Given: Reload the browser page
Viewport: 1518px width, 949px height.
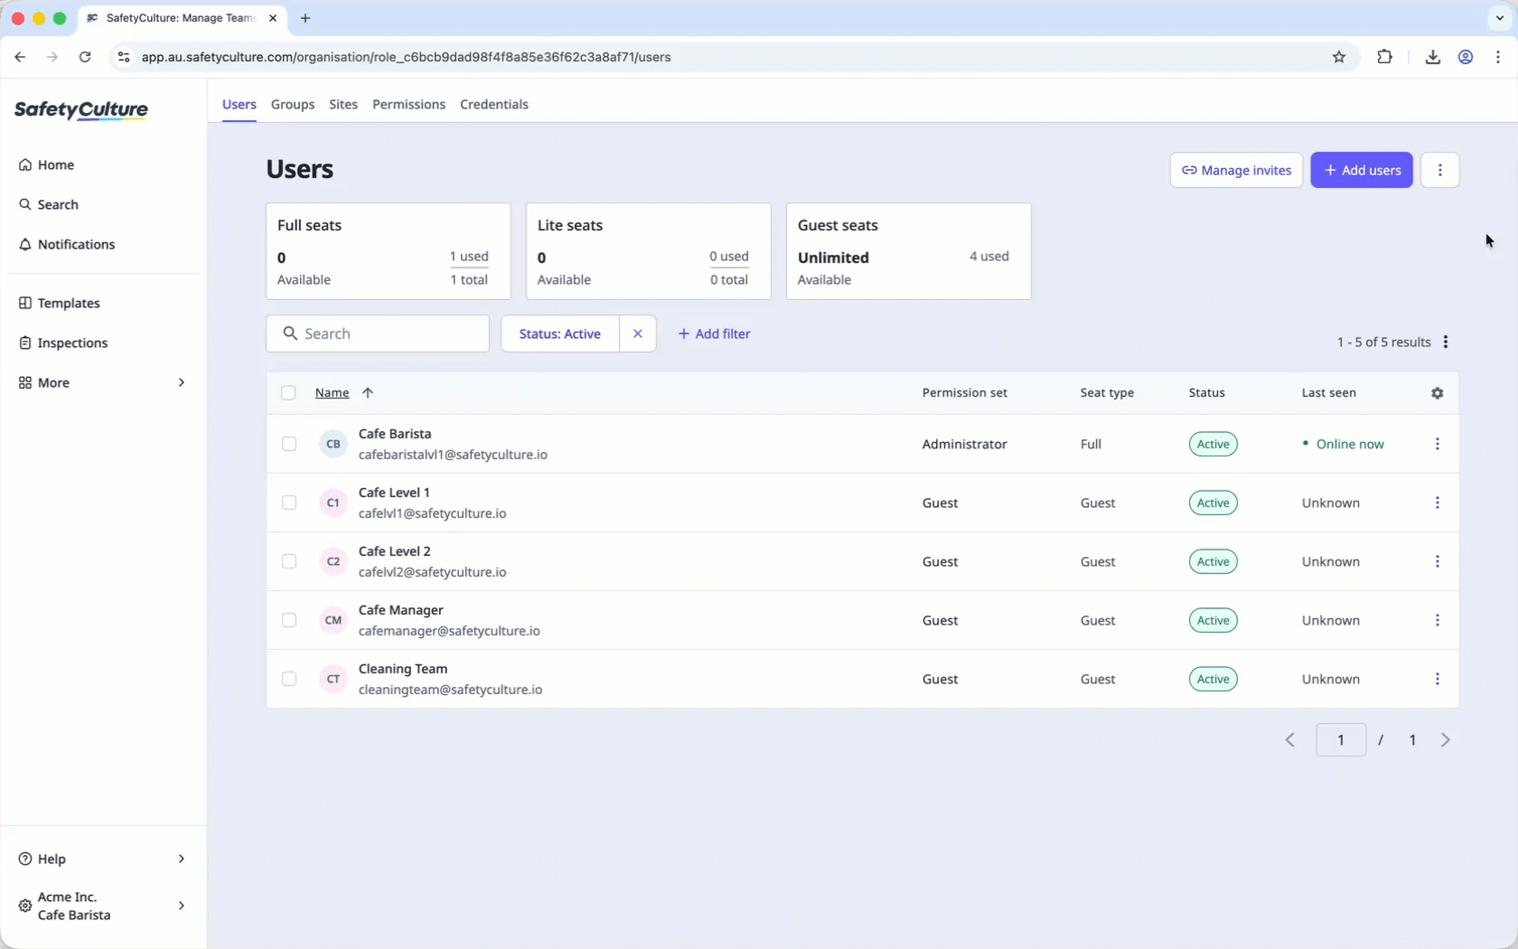Looking at the screenshot, I should [x=85, y=57].
